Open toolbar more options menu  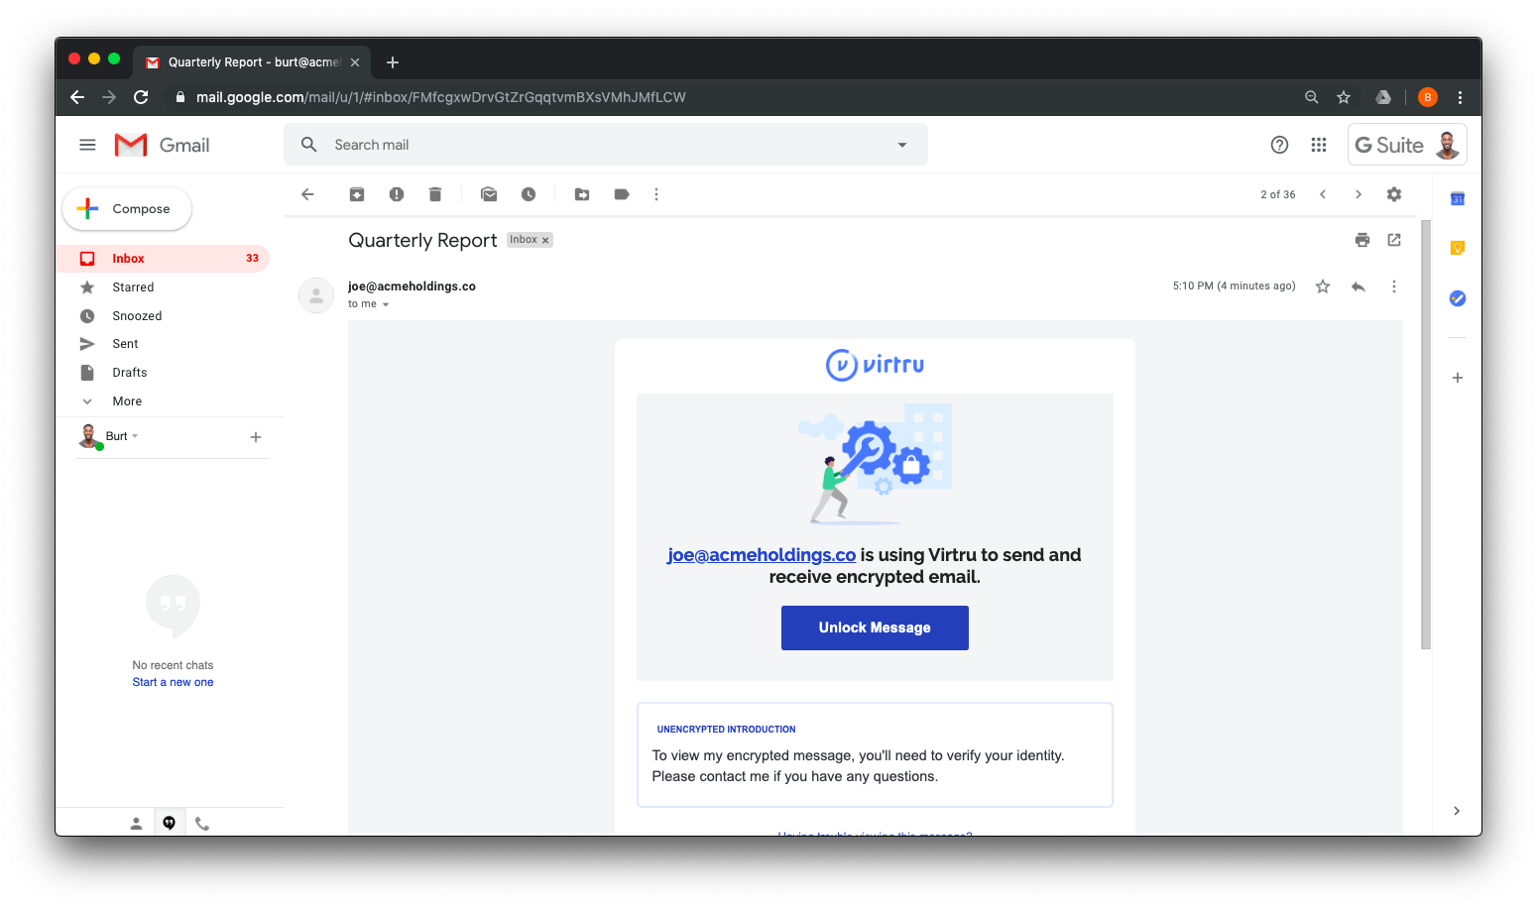656,194
